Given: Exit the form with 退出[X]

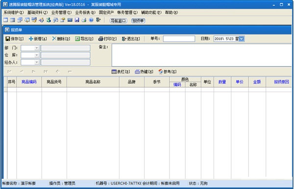Looking at the screenshot, I should click(131, 39).
